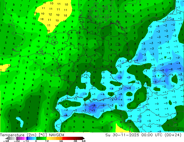Click the '(00+24)' forecast hour label
Screen dimensions: 184x142
tap(173, 135)
